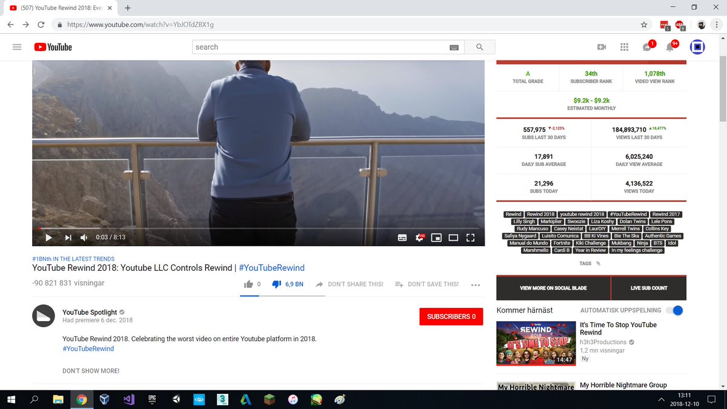The width and height of the screenshot is (727, 409).
Task: Open File Explorer from taskbar
Action: click(58, 399)
